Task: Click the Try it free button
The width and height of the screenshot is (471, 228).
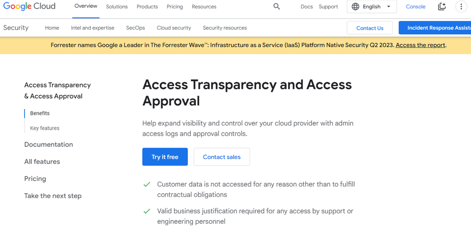Action: click(165, 157)
